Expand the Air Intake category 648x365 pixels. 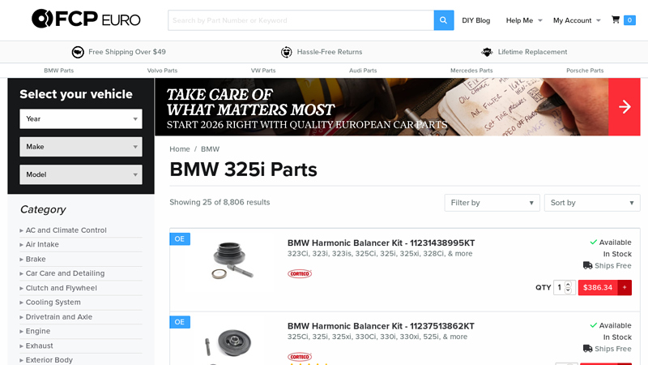click(42, 245)
